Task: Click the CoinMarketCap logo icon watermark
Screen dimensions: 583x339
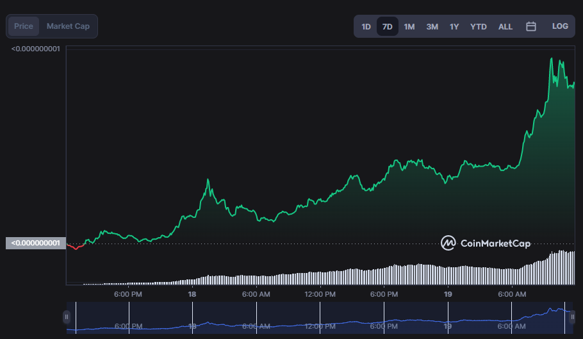Action: (x=448, y=243)
